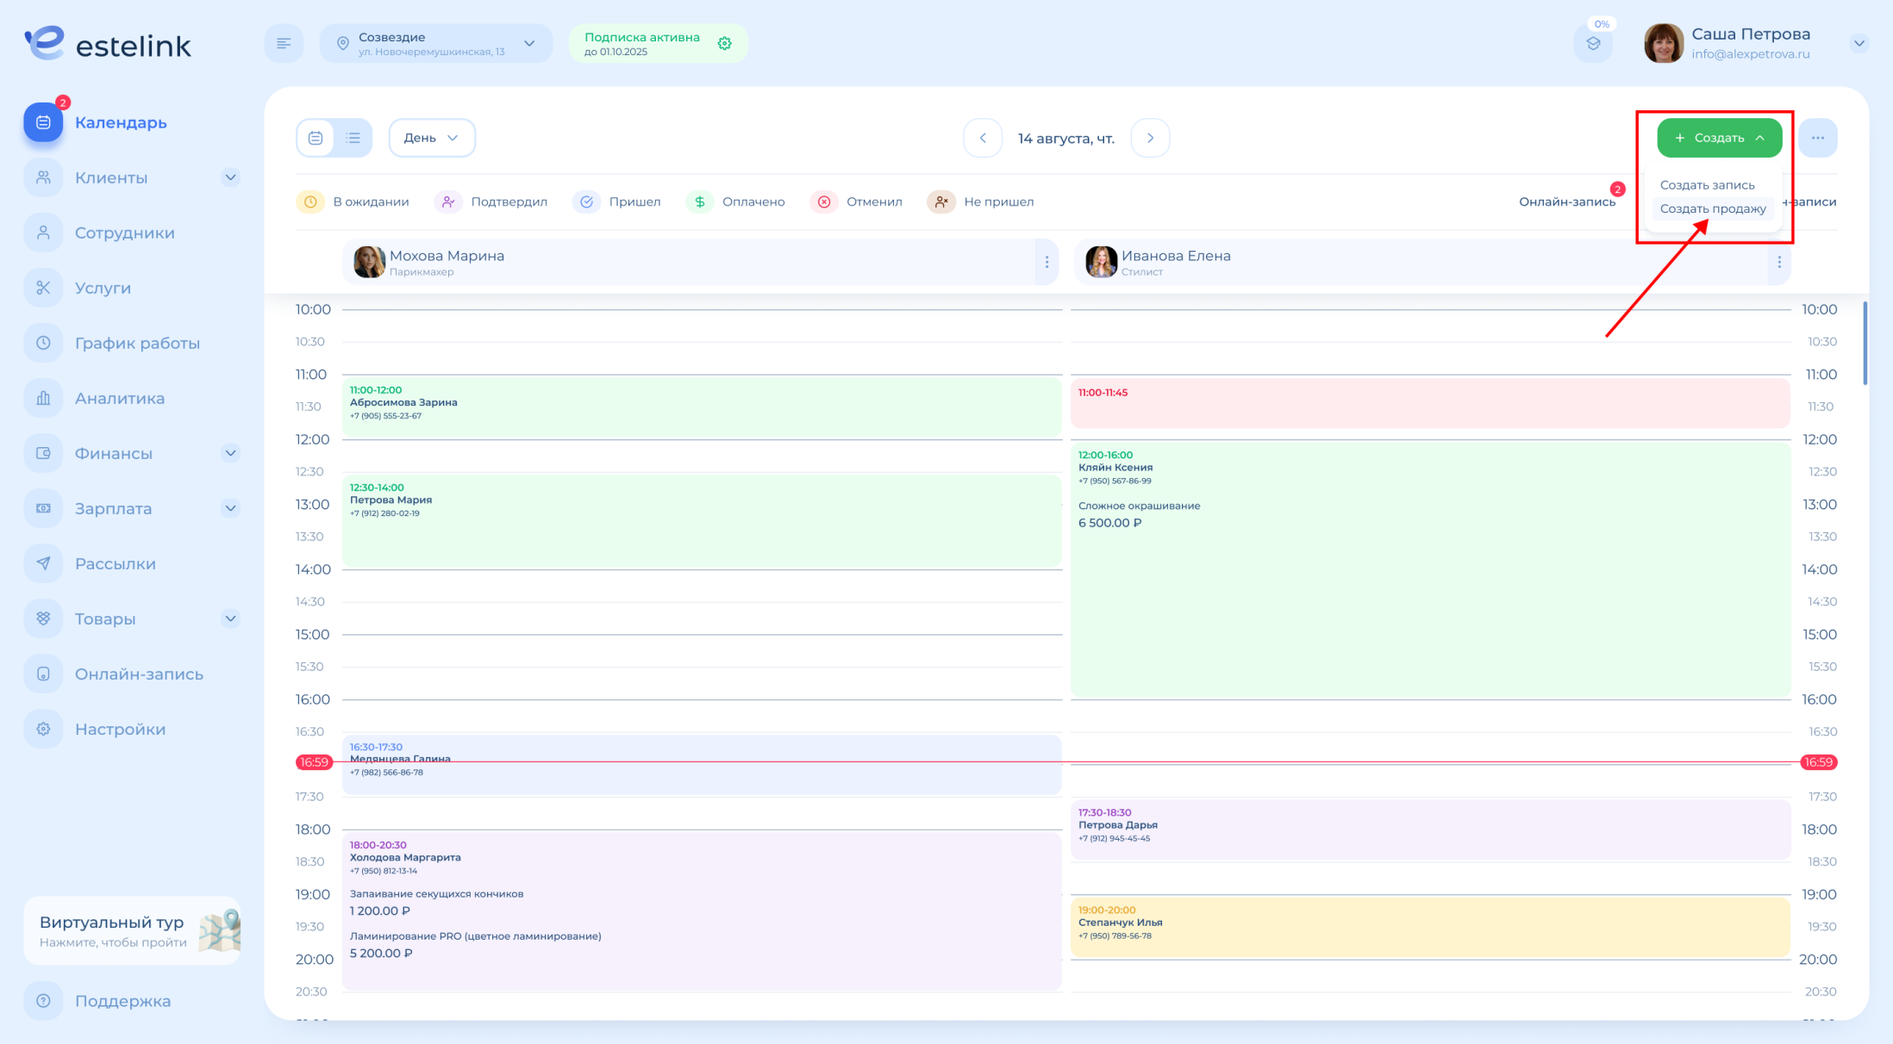Select Создать запись menu item
The image size is (1893, 1044).
[x=1707, y=185]
